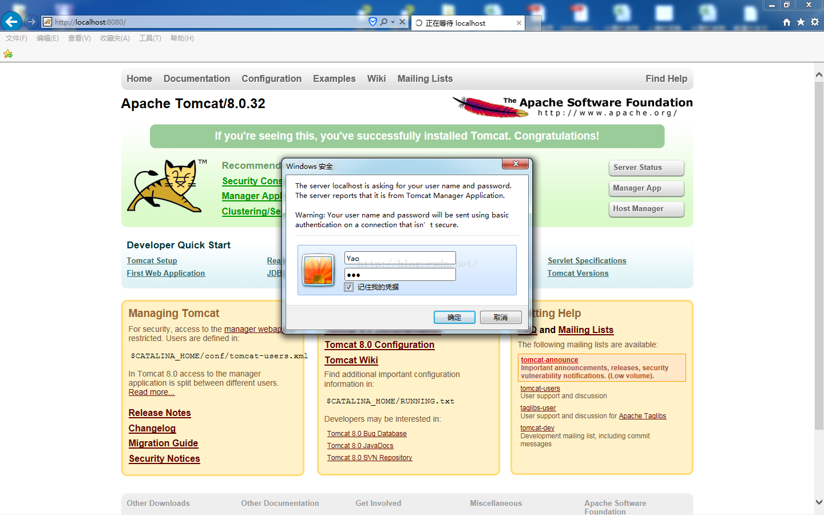Viewport: 824px width, 515px height.
Task: Open Security Notices link
Action: tap(164, 459)
